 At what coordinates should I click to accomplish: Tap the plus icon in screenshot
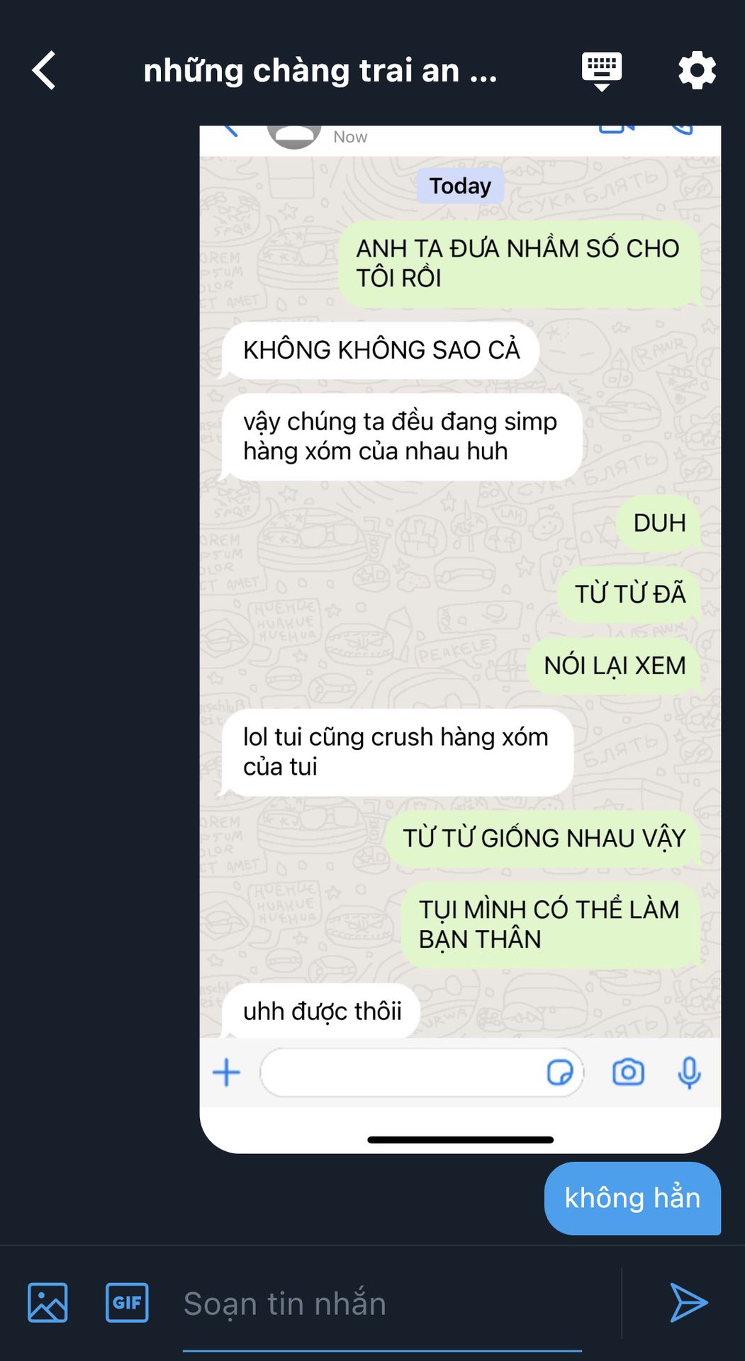pos(227,1072)
